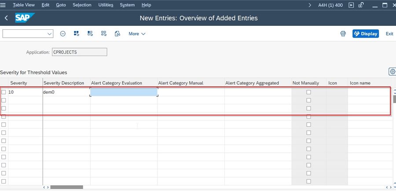Tick Not Manually checkbox in second row
Screen dimensions: 396x191
tap(308, 100)
